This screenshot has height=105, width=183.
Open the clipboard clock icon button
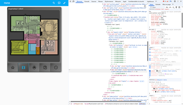pos(45,68)
